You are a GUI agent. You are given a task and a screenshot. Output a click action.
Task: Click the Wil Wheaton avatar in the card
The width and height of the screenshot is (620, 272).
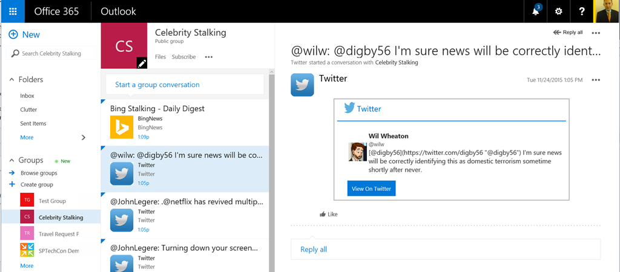click(x=357, y=152)
